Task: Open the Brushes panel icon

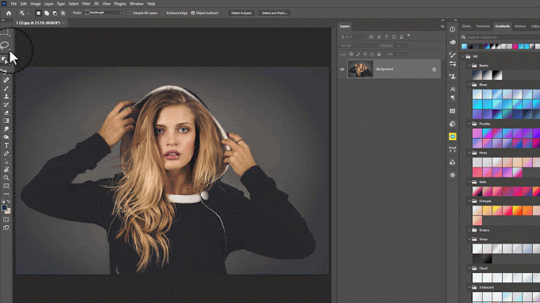Action: click(453, 55)
